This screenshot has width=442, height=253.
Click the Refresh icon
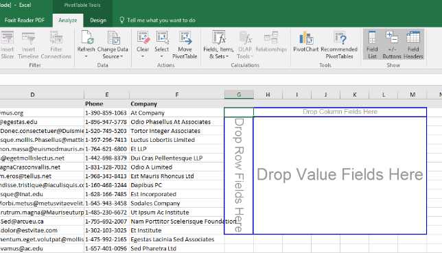(86, 38)
